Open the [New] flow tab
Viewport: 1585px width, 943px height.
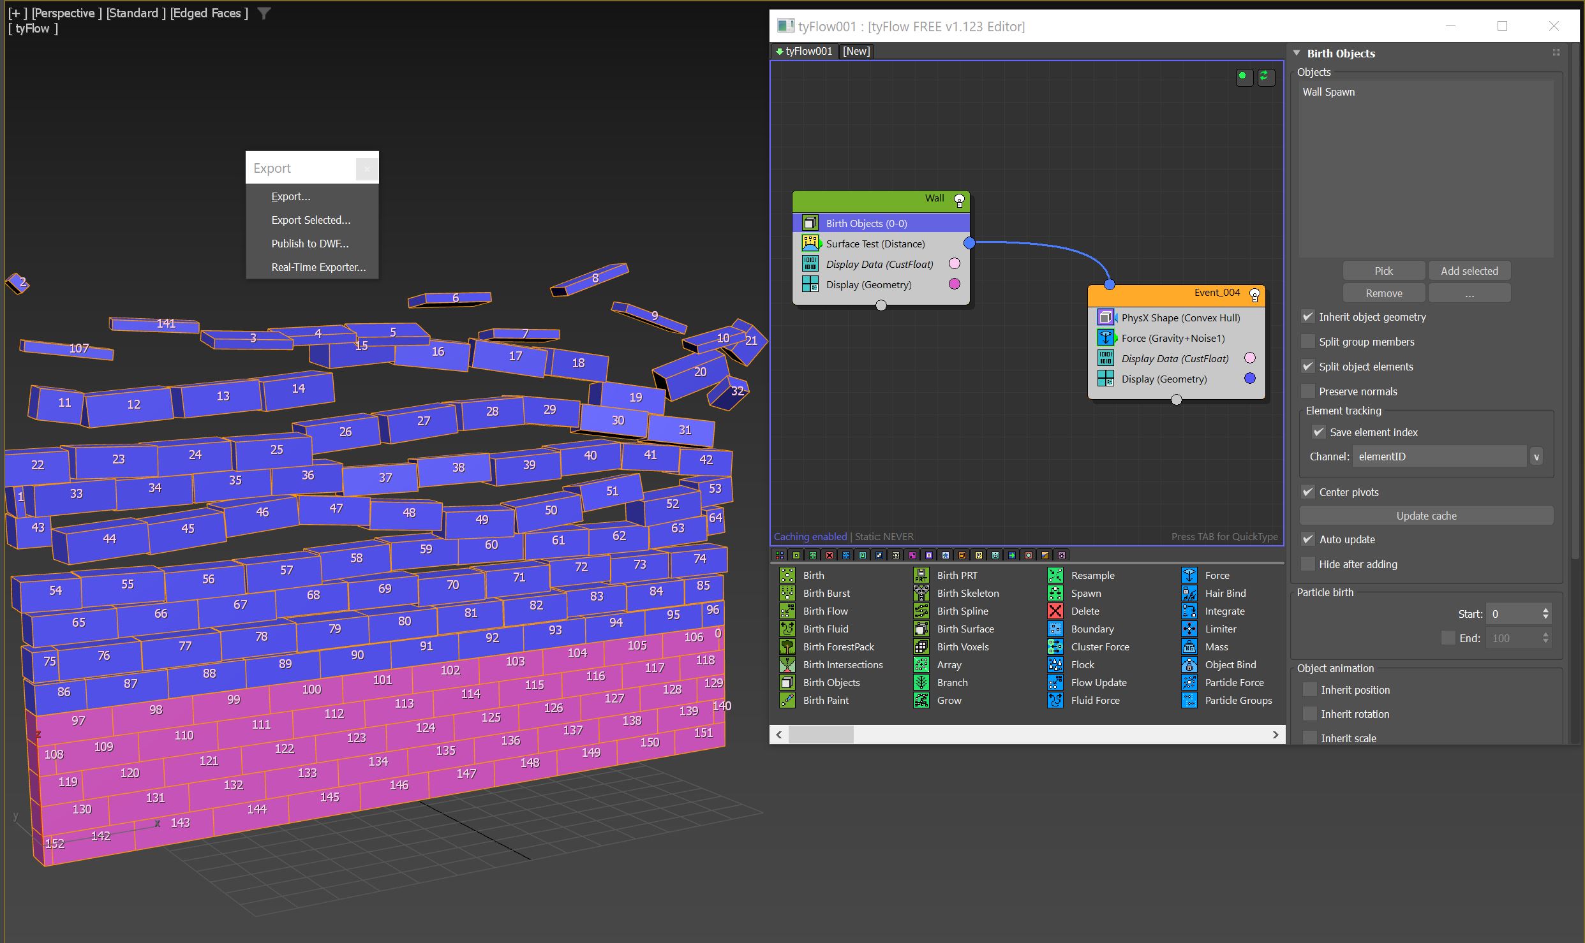coord(856,51)
